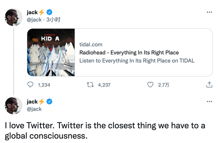Click verified badge in first tweet
The width and height of the screenshot is (218, 143).
tap(50, 13)
